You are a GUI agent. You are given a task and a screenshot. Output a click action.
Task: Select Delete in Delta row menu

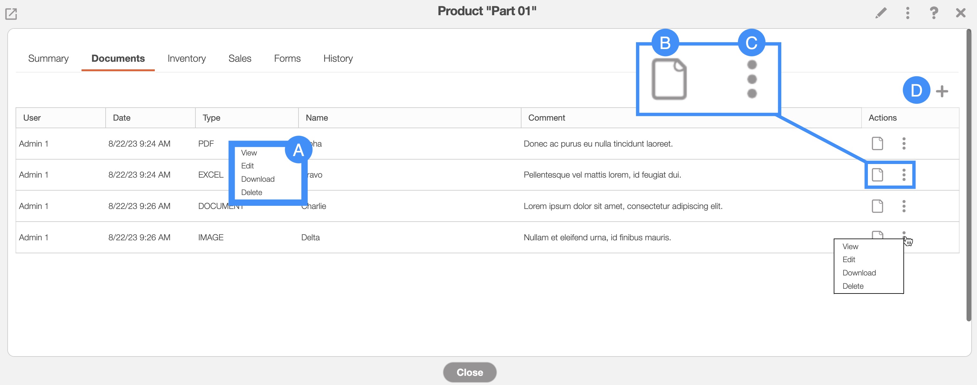[x=853, y=286]
